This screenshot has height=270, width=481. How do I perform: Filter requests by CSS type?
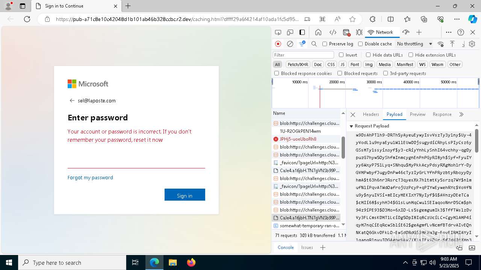point(331,64)
